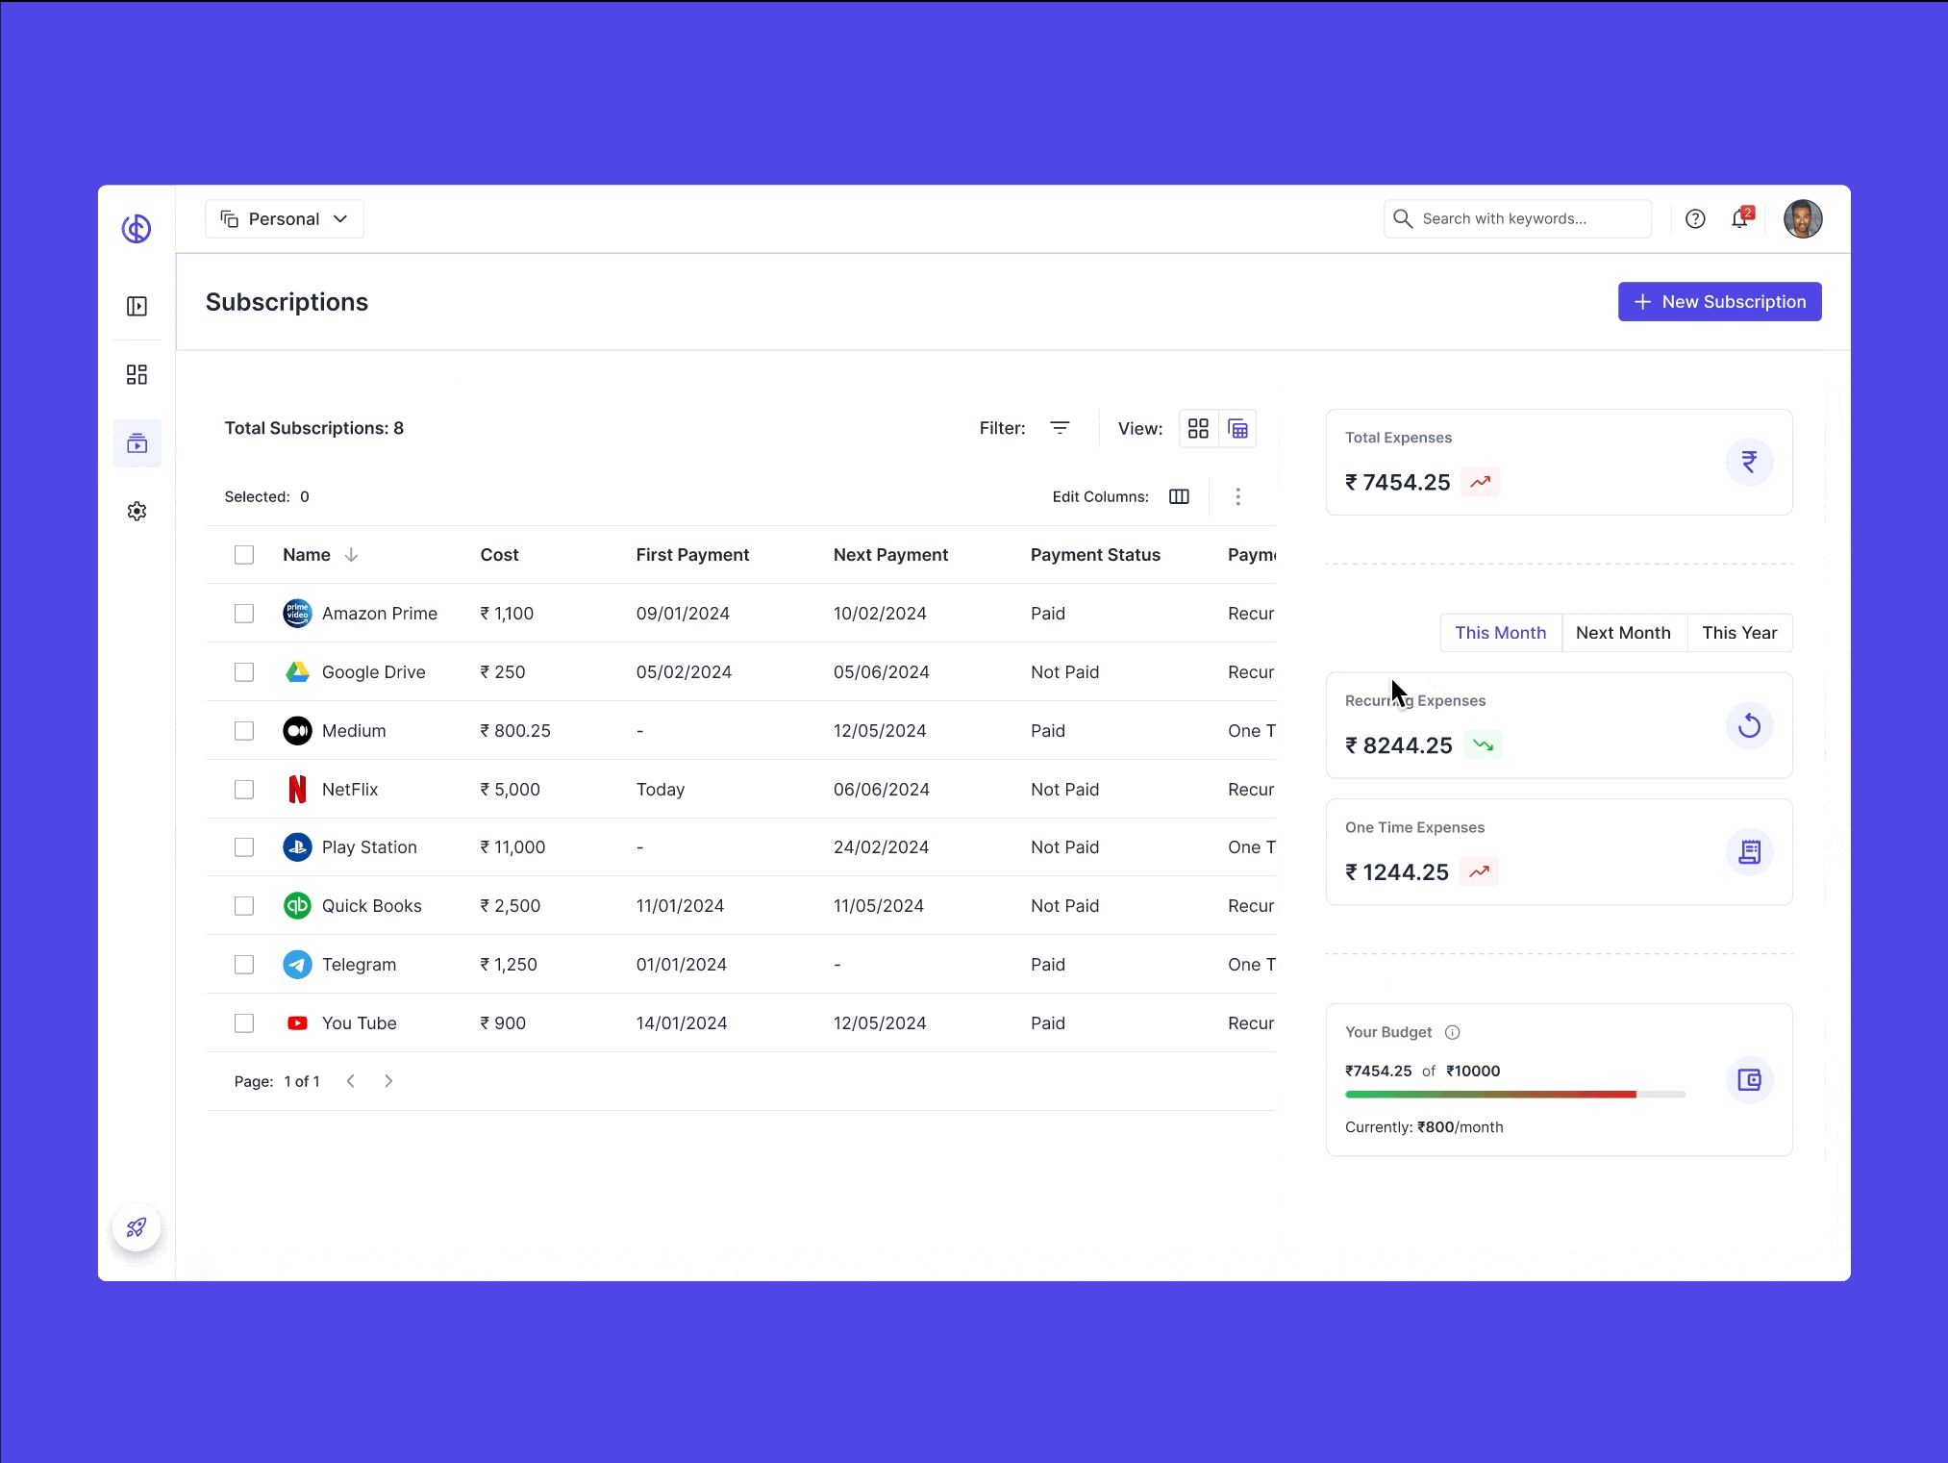Check the Medium row checkbox
The image size is (1948, 1463).
244,731
